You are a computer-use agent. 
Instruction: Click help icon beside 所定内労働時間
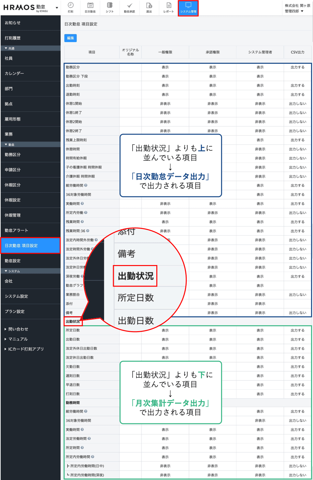pos(92,457)
